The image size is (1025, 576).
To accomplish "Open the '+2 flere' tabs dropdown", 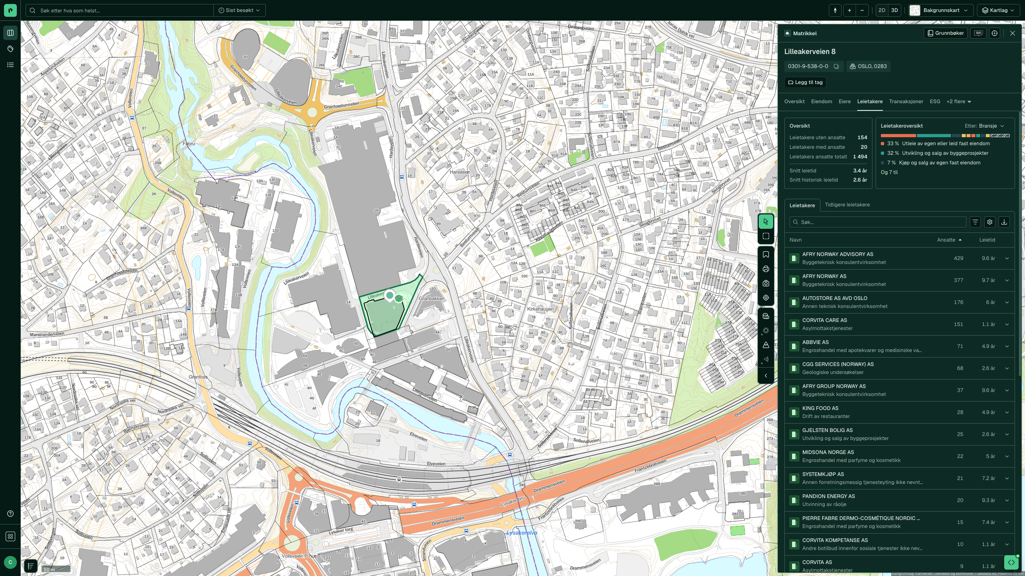I will pos(959,102).
